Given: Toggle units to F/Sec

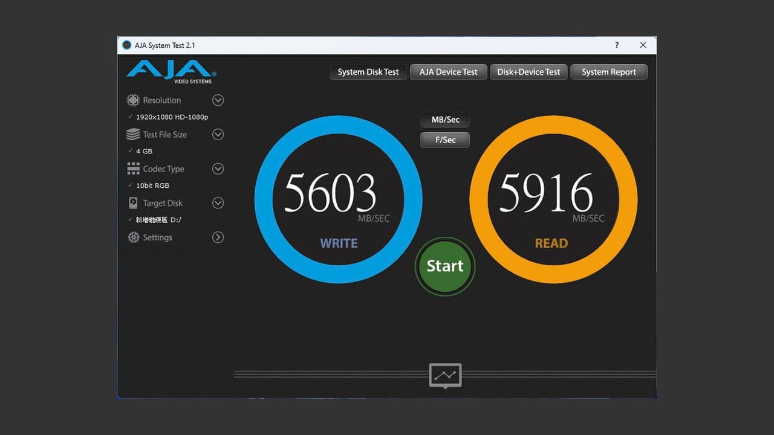Looking at the screenshot, I should pos(445,140).
